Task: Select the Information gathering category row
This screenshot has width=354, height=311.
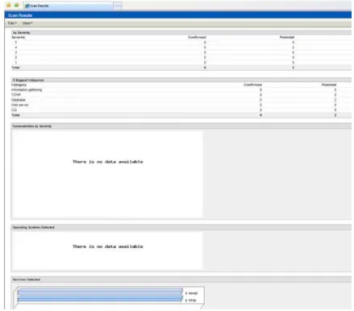Action: tap(181, 90)
